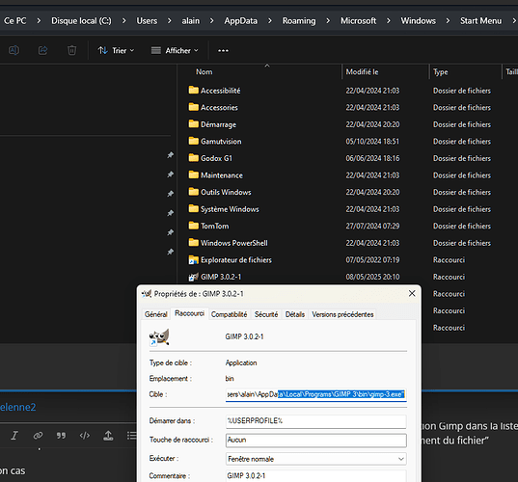Expand the Exécuter Fenêtre normale combo box
Image resolution: width=518 pixels, height=482 pixels.
pyautogui.click(x=315, y=459)
